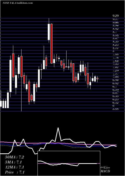Click the 7.76 price axis label
Screen dimensions: 125x176
coord(115,58)
